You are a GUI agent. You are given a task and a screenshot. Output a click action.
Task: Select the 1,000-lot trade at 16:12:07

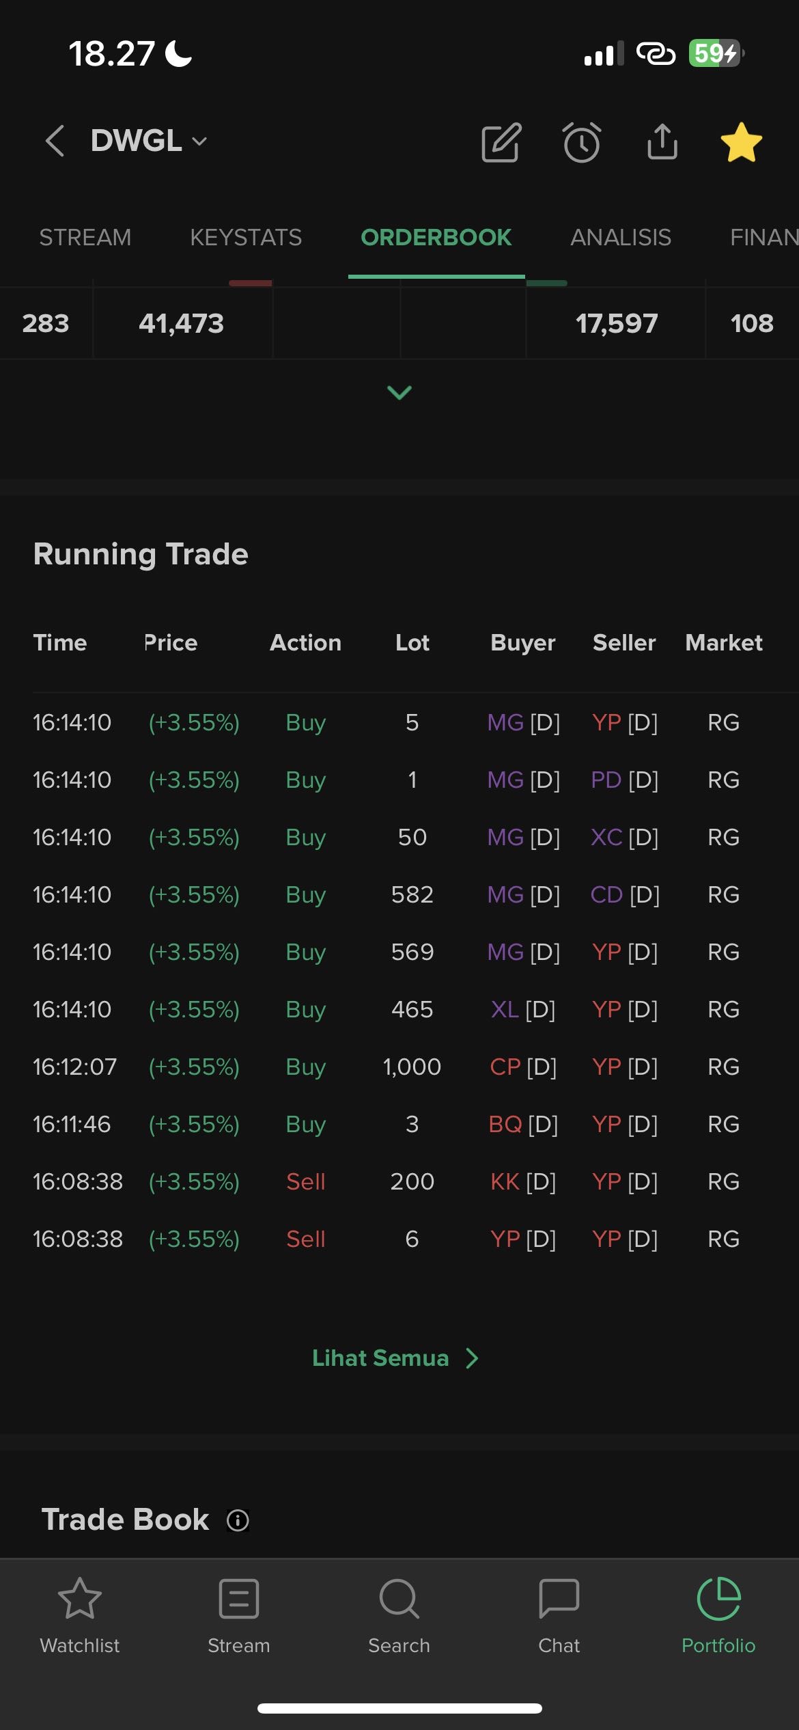[x=412, y=1067]
